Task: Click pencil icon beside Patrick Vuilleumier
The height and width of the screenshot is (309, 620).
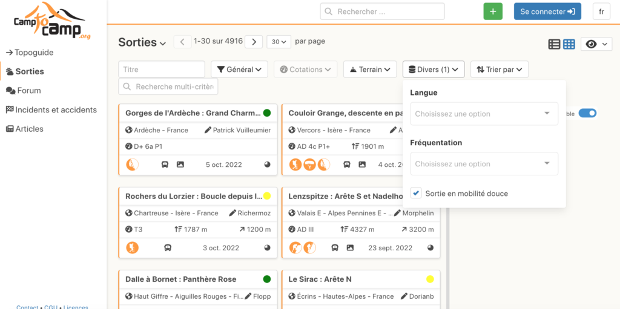Action: pyautogui.click(x=208, y=130)
